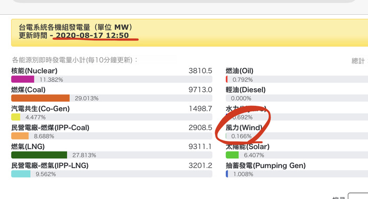The height and width of the screenshot is (199, 368).
Task: Click the 燃煤(Coal) label
Action: (x=29, y=90)
